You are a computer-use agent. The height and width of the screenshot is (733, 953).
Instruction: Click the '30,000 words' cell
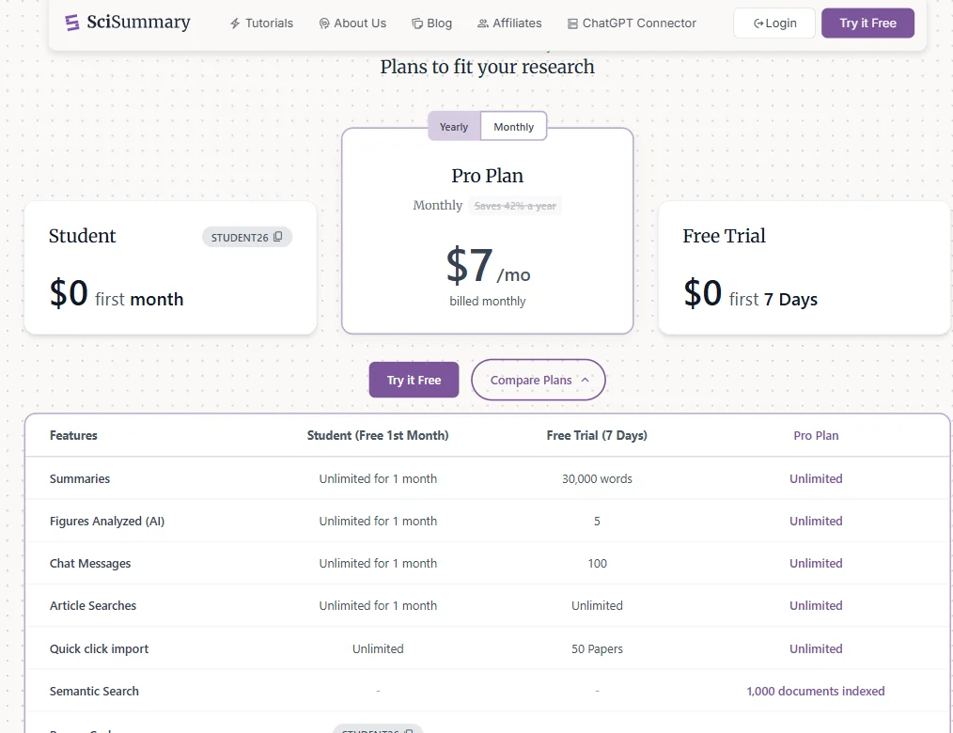pos(597,478)
